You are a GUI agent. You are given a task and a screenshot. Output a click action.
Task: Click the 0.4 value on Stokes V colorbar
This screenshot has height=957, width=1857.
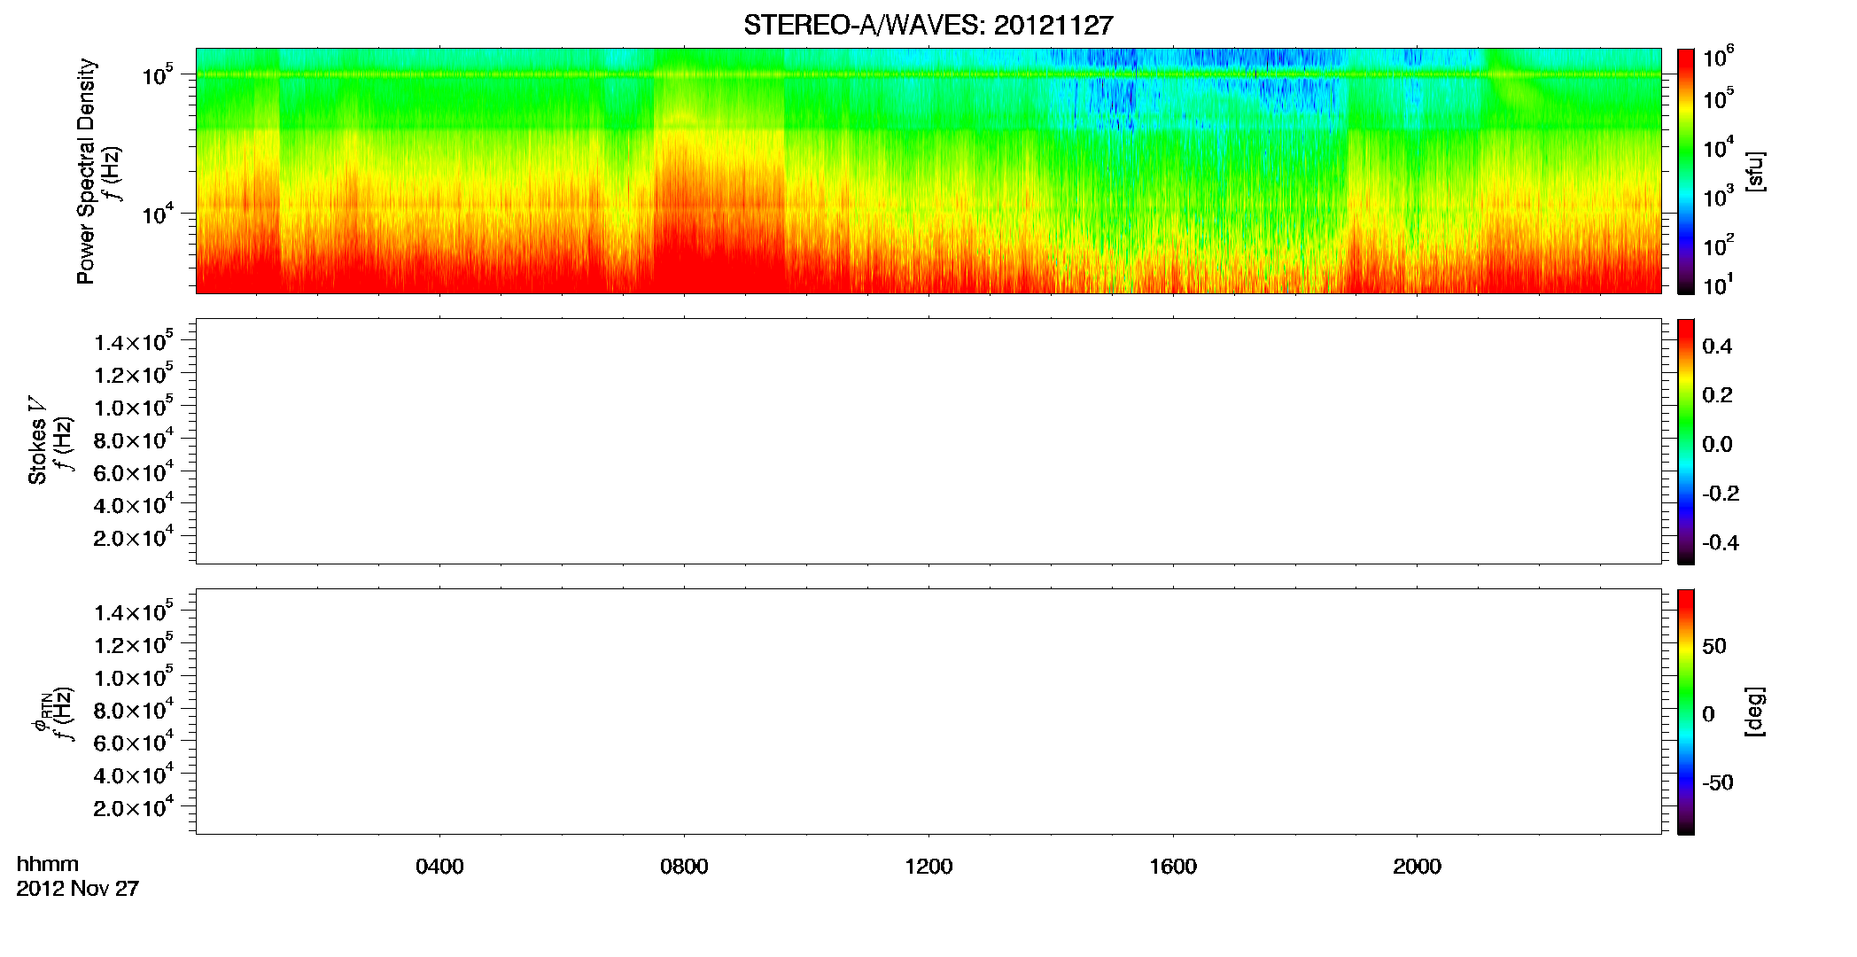coord(1717,346)
